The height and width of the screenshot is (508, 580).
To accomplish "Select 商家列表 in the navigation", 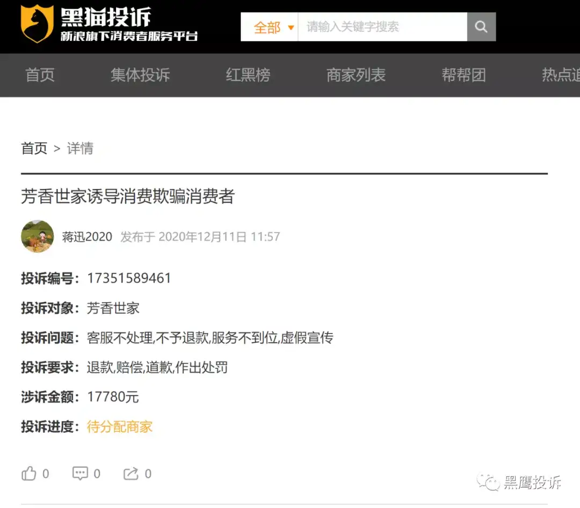I will click(356, 75).
